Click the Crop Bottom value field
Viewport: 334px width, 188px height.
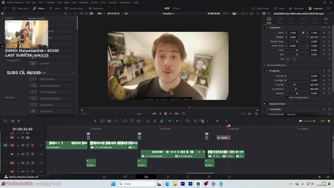(314, 89)
